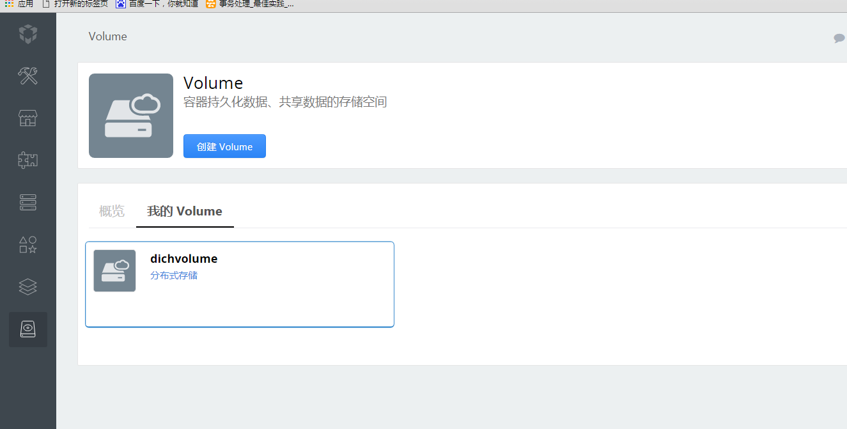847x429 pixels.
Task: Click the cube logo in the sidebar
Action: [x=28, y=34]
